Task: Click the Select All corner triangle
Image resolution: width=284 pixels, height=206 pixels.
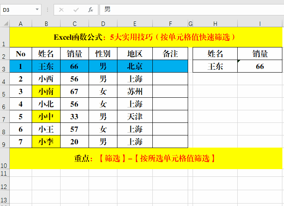Action: (6, 23)
